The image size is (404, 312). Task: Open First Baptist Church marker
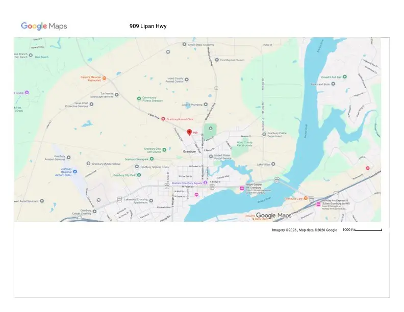pyautogui.click(x=217, y=60)
